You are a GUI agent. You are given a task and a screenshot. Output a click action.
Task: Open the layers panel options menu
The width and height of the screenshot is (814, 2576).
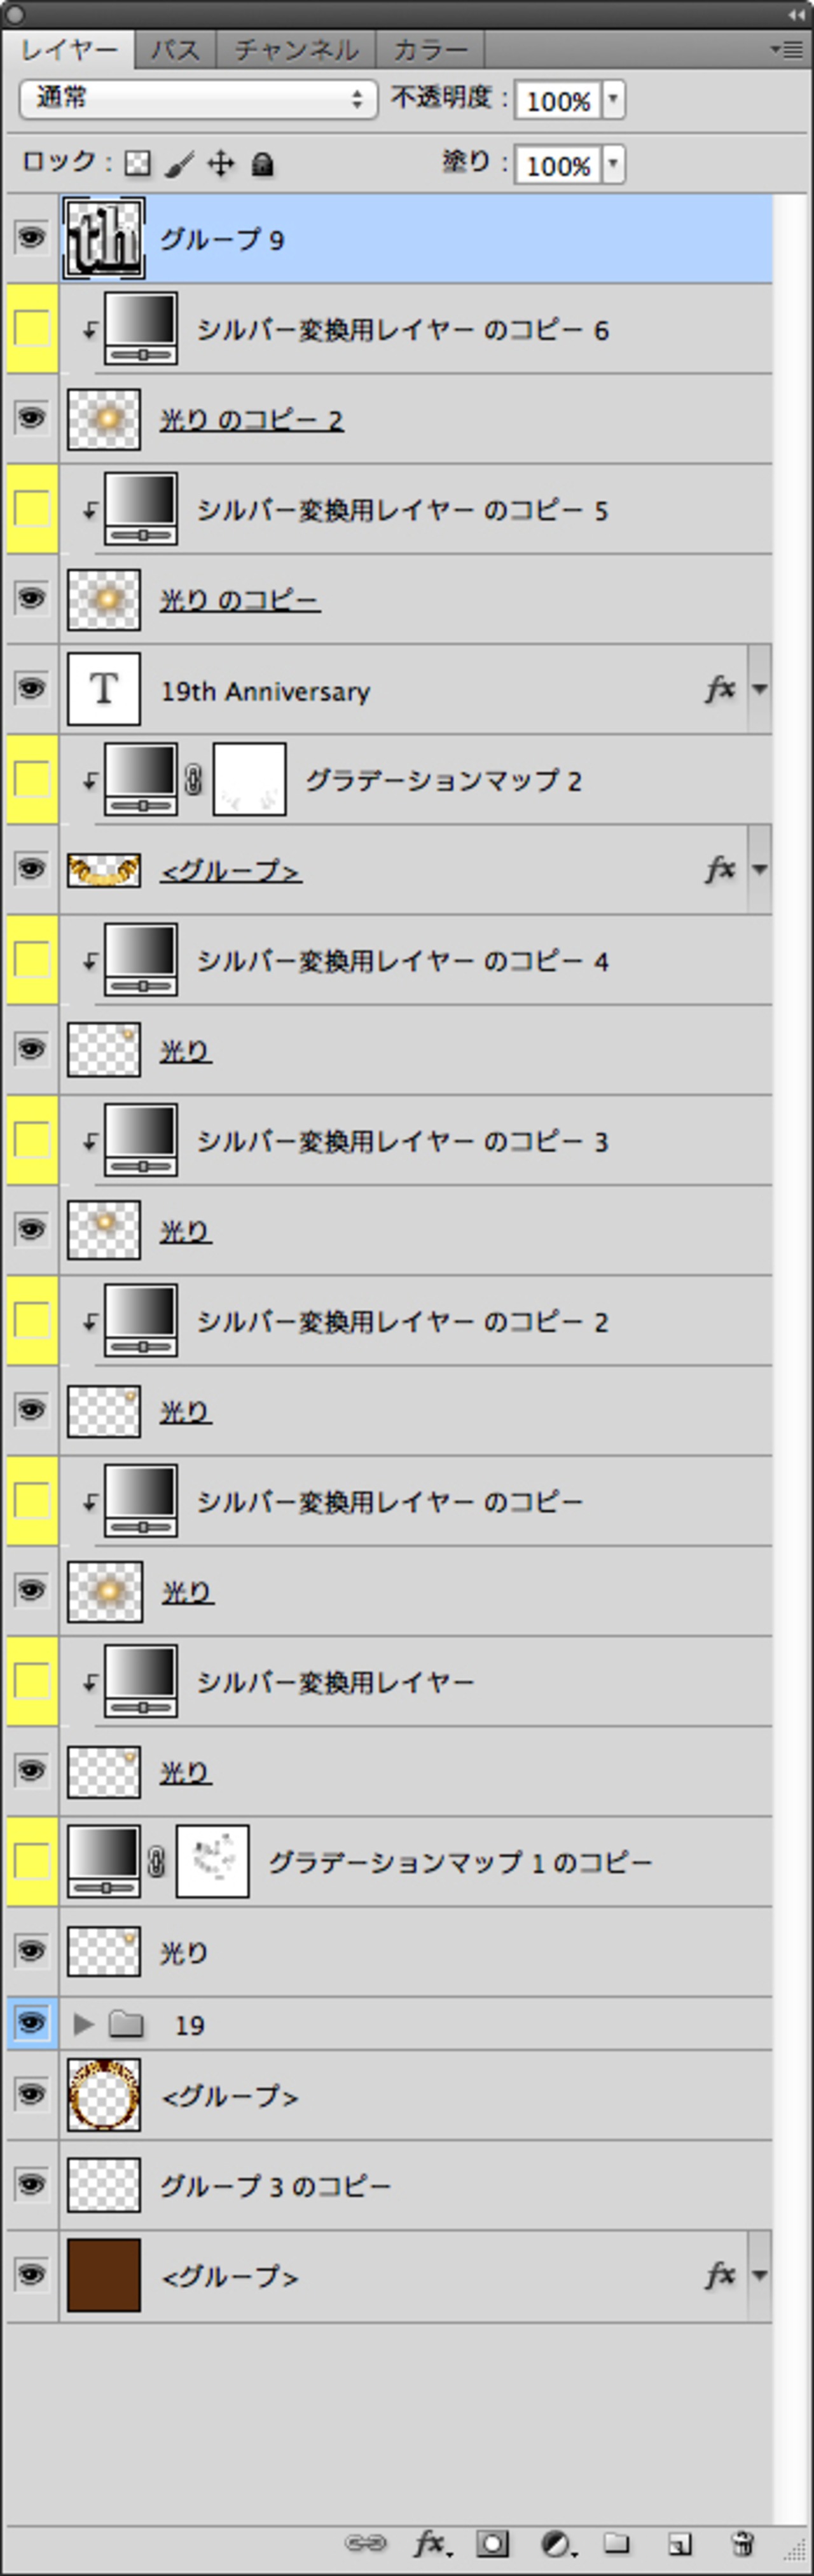point(787,49)
